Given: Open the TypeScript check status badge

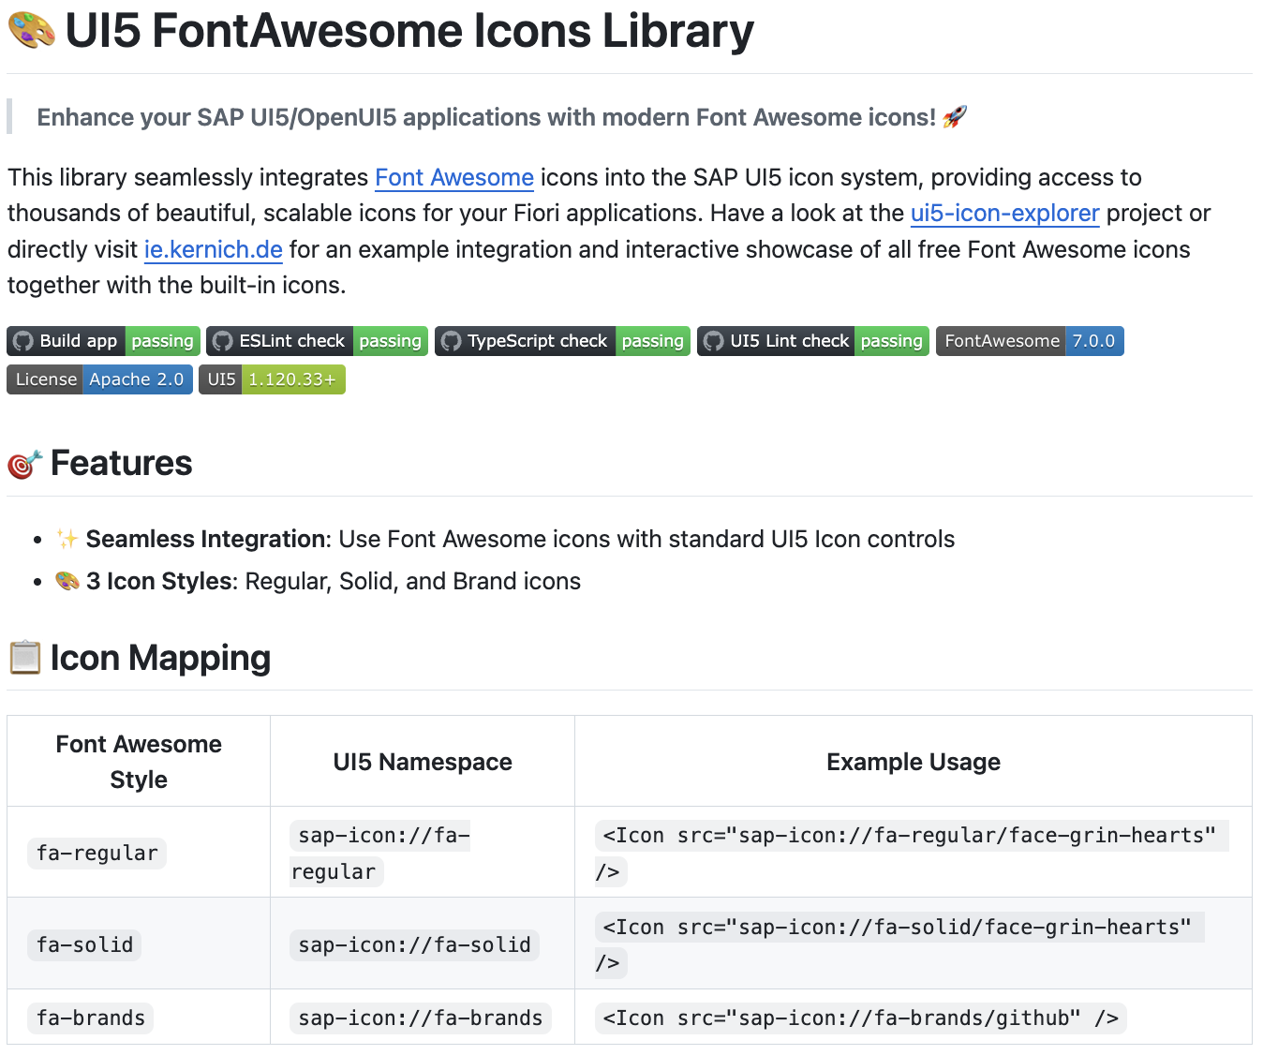Looking at the screenshot, I should [562, 341].
